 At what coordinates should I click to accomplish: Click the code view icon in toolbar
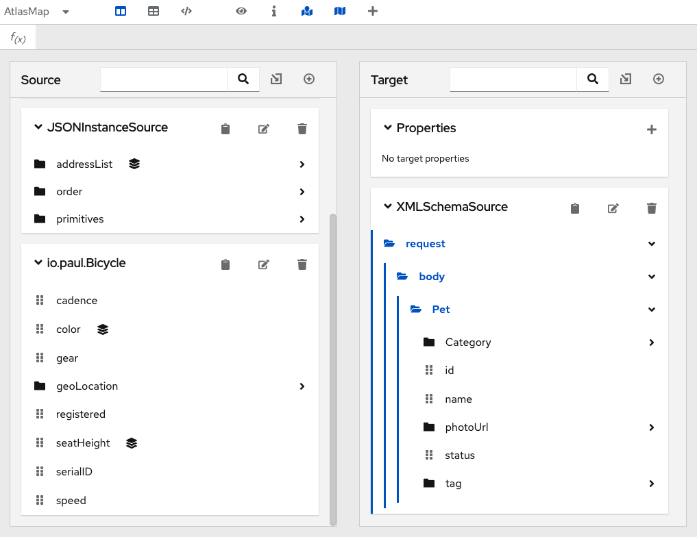coord(186,11)
